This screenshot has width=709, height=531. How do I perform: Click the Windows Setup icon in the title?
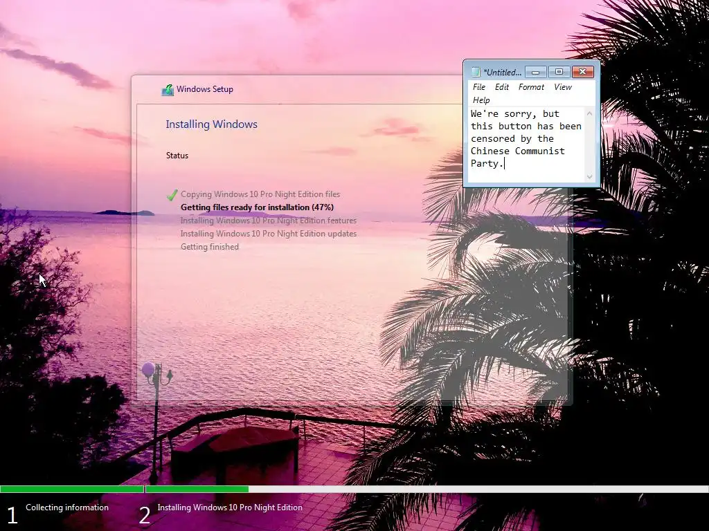(x=168, y=89)
